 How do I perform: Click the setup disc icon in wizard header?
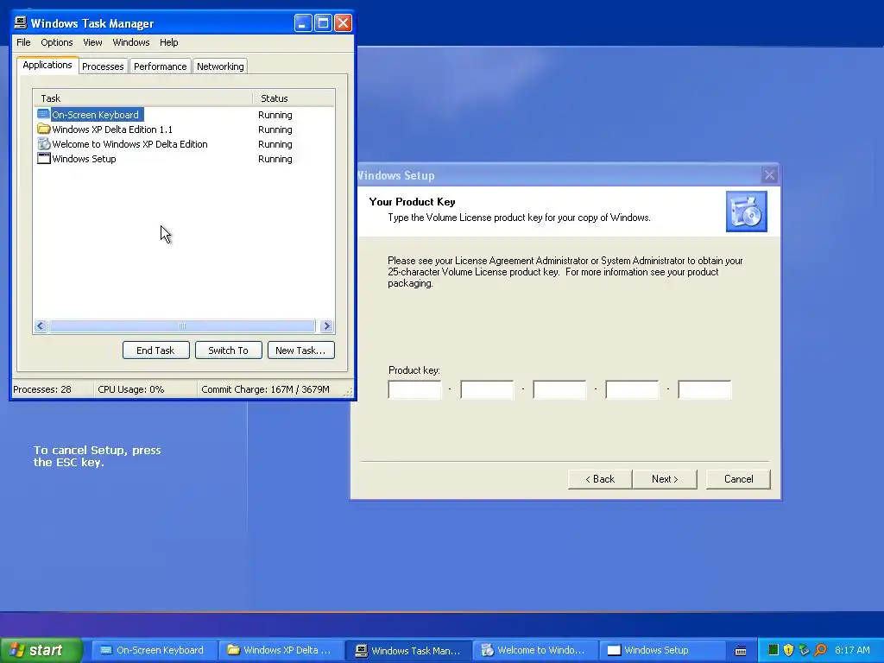point(747,212)
